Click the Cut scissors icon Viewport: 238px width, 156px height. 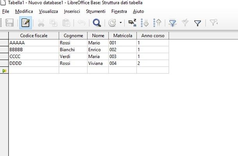click(x=41, y=23)
